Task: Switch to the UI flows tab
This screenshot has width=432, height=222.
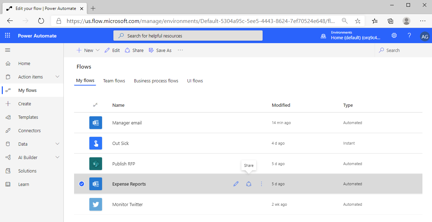Action: [x=195, y=81]
